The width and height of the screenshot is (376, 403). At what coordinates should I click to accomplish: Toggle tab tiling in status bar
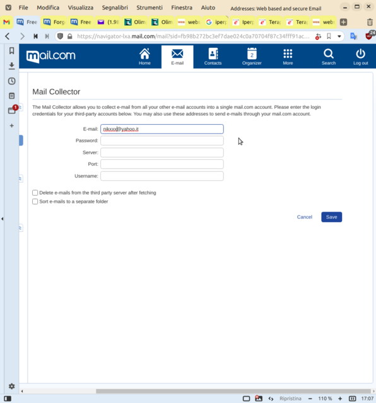click(352, 399)
